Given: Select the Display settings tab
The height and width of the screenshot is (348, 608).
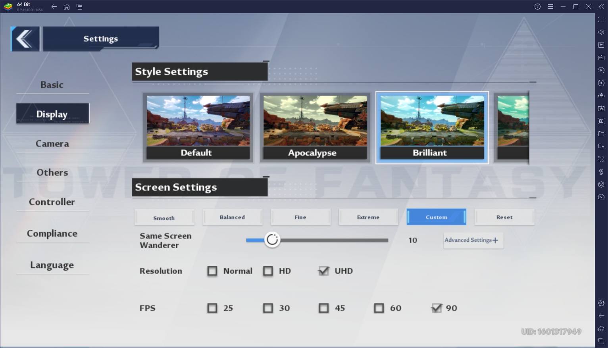Looking at the screenshot, I should tap(52, 114).
